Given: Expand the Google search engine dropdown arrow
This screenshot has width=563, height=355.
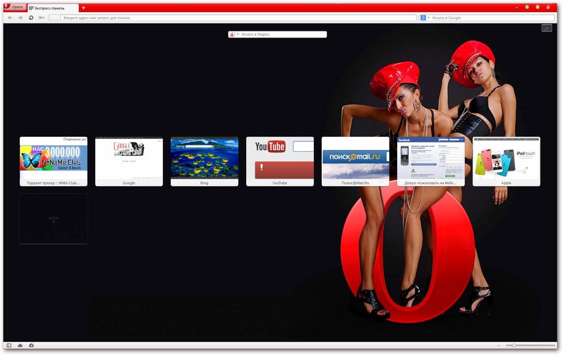Looking at the screenshot, I should pyautogui.click(x=429, y=18).
